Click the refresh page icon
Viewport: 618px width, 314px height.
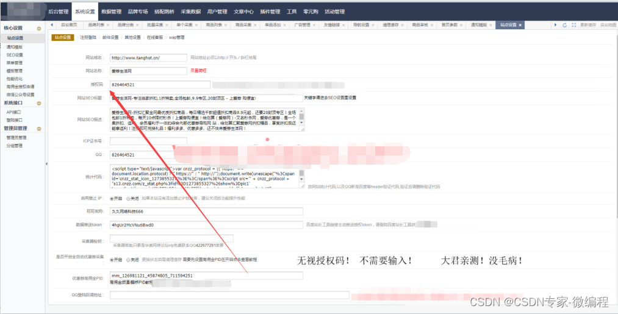pyautogui.click(x=564, y=25)
